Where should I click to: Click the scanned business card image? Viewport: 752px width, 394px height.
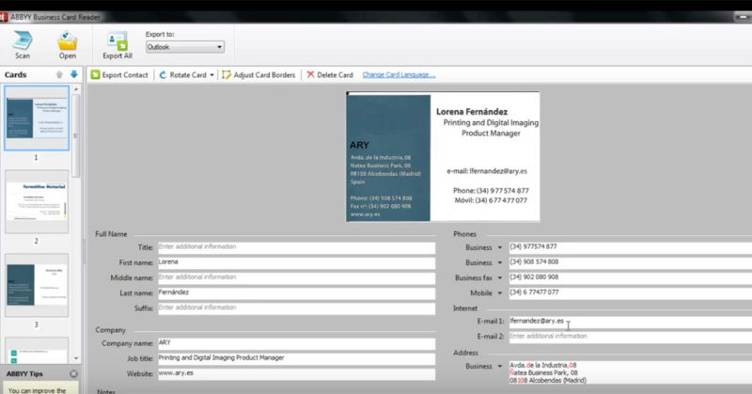pyautogui.click(x=443, y=157)
